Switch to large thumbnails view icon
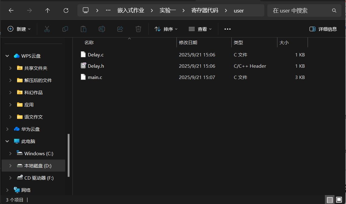The image size is (346, 204). tap(339, 200)
